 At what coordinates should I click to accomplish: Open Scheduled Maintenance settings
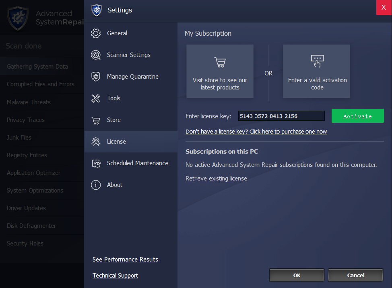pos(131,163)
